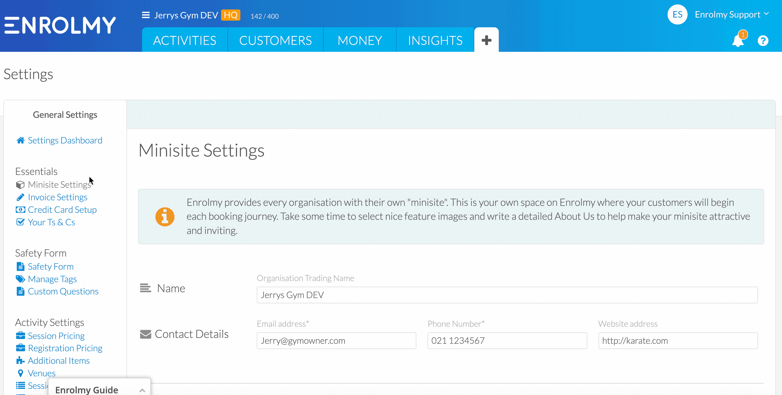This screenshot has width=782, height=395.
Task: Open Session Pricing link
Action: coord(56,336)
